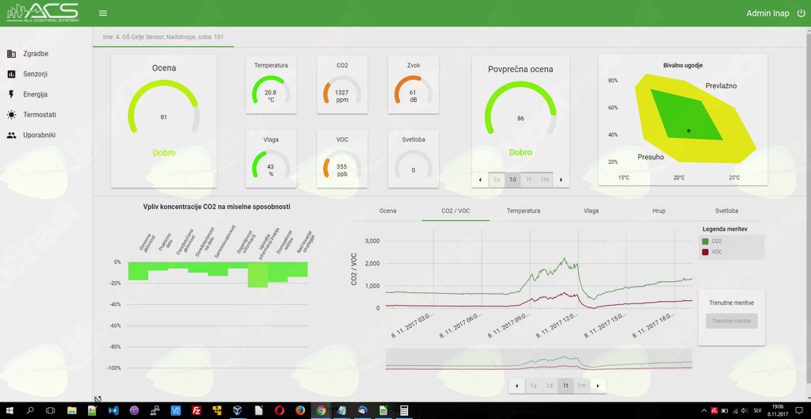This screenshot has height=419, width=811.
Task: Click the Trenutne meritve button
Action: (731, 321)
